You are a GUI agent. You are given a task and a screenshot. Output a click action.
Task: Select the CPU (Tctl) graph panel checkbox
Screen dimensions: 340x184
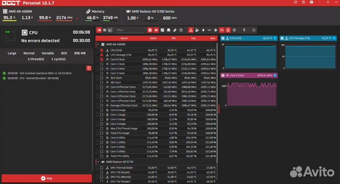click(223, 38)
